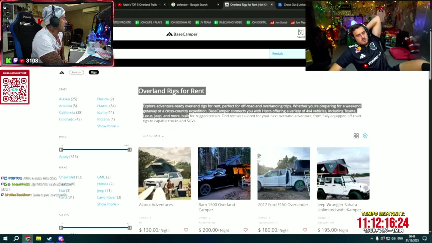Open the Jon Social bookmark
Viewport: 432px width, 243px height.
pyautogui.click(x=279, y=22)
